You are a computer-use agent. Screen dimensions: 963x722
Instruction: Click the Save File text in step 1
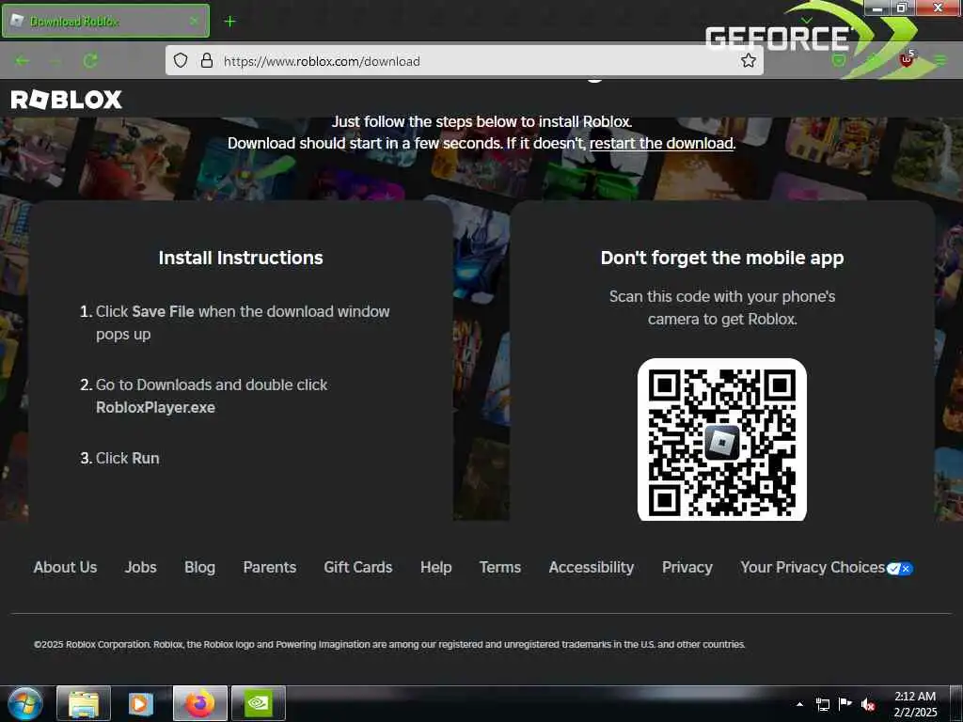pyautogui.click(x=163, y=312)
